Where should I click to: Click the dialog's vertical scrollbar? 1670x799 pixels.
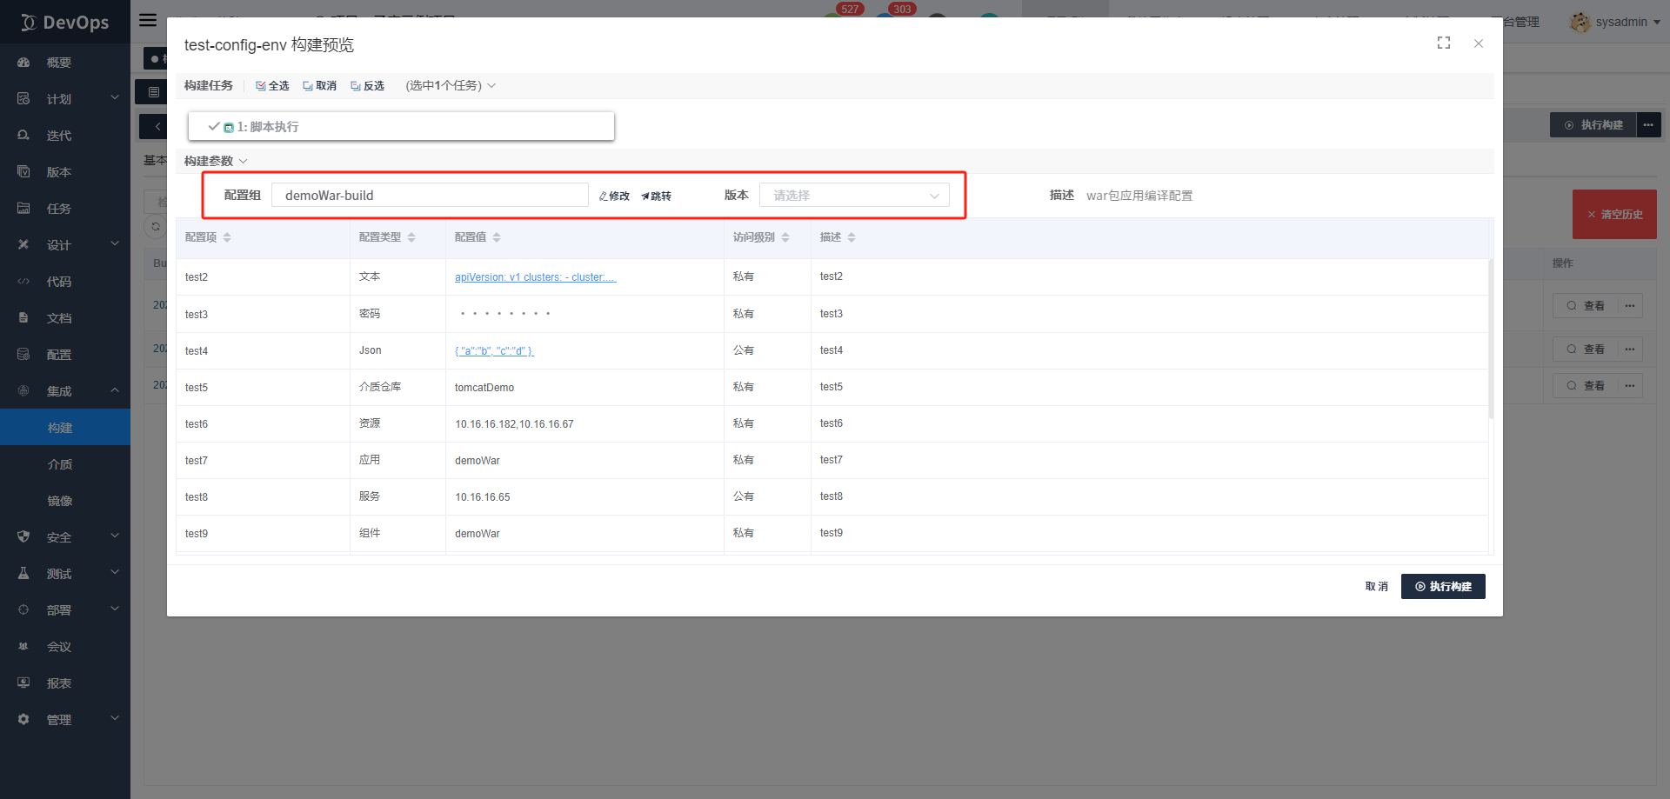[1491, 339]
